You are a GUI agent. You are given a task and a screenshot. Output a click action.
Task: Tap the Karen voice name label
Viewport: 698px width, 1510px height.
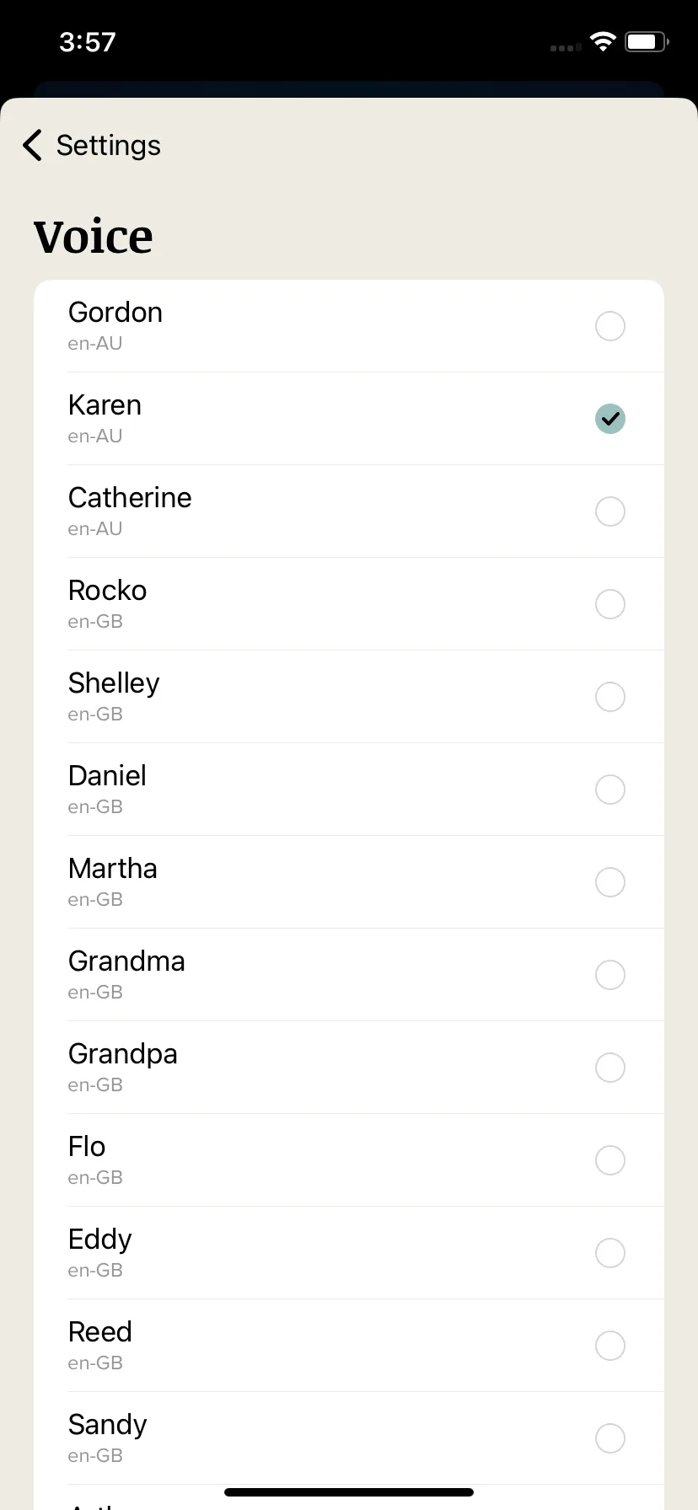[x=105, y=405]
